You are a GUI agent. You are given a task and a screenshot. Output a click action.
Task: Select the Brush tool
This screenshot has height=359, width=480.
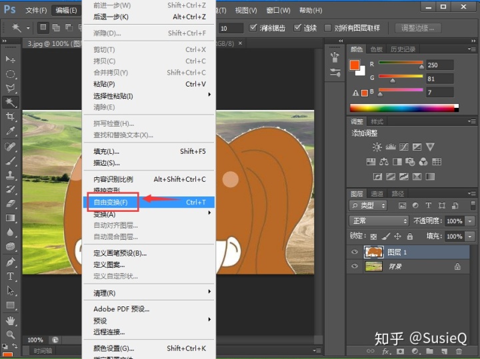[10, 161]
